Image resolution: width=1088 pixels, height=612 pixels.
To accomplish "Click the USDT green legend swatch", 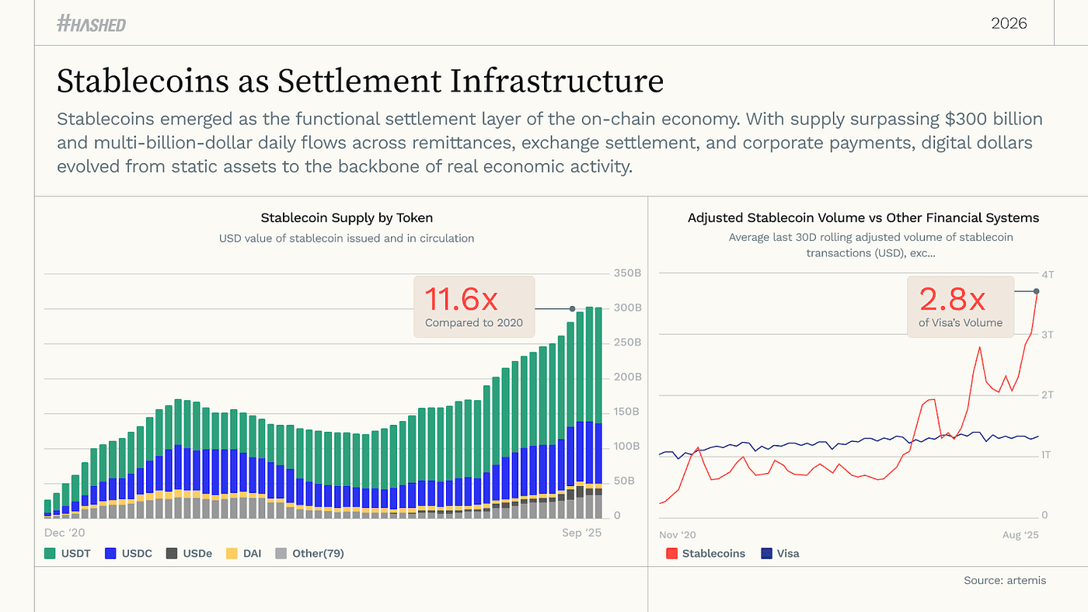I will click(x=50, y=554).
